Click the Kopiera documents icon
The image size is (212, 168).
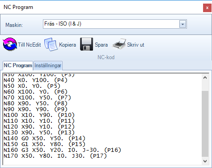point(51,44)
